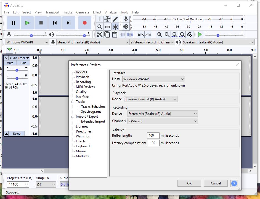Click the Undo arrow icon
This screenshot has width=260, height=199.
point(141,35)
